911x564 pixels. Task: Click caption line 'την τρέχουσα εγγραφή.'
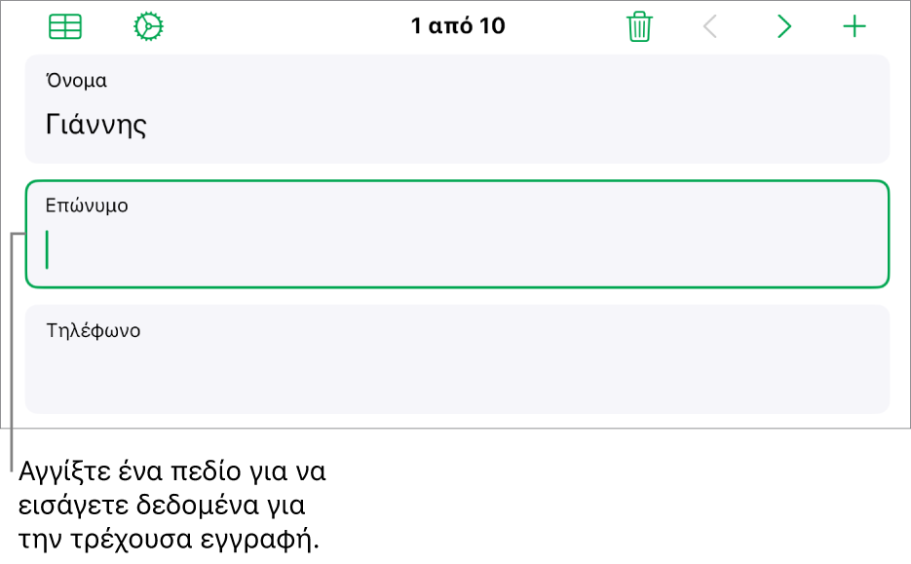point(170,539)
